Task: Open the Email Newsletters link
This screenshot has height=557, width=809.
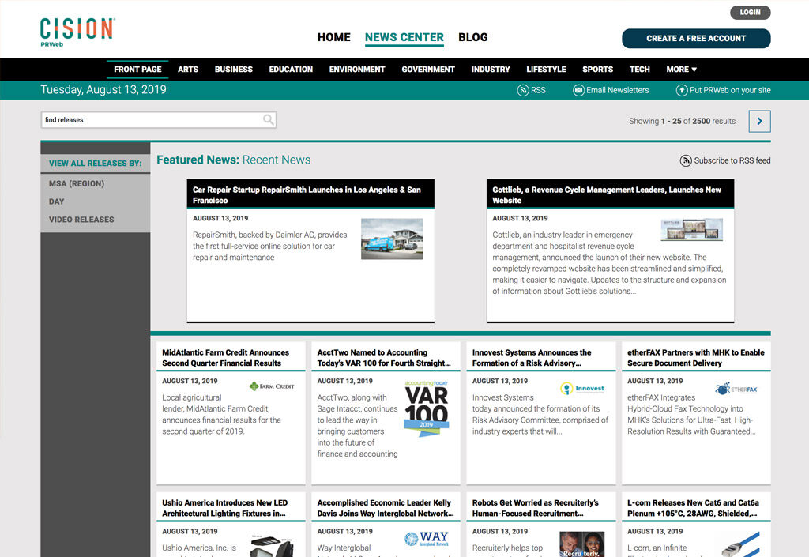Action: 618,90
